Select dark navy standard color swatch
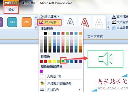This screenshot has width=128, height=92. pos(76,61)
